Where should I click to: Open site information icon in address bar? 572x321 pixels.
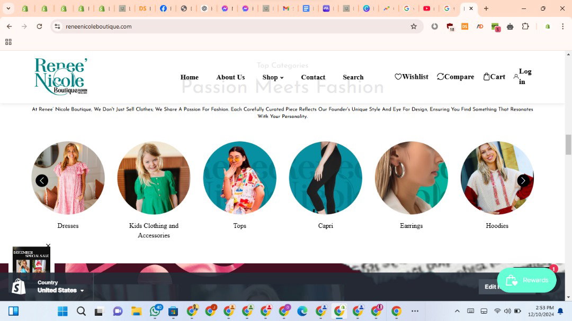pyautogui.click(x=57, y=26)
